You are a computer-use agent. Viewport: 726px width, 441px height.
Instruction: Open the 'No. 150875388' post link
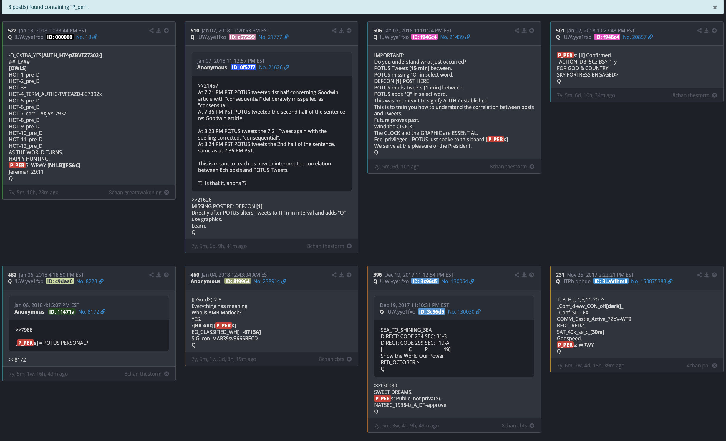pyautogui.click(x=652, y=281)
